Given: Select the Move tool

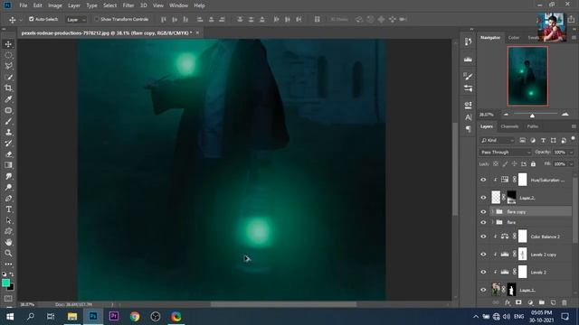Looking at the screenshot, I should coord(8,44).
